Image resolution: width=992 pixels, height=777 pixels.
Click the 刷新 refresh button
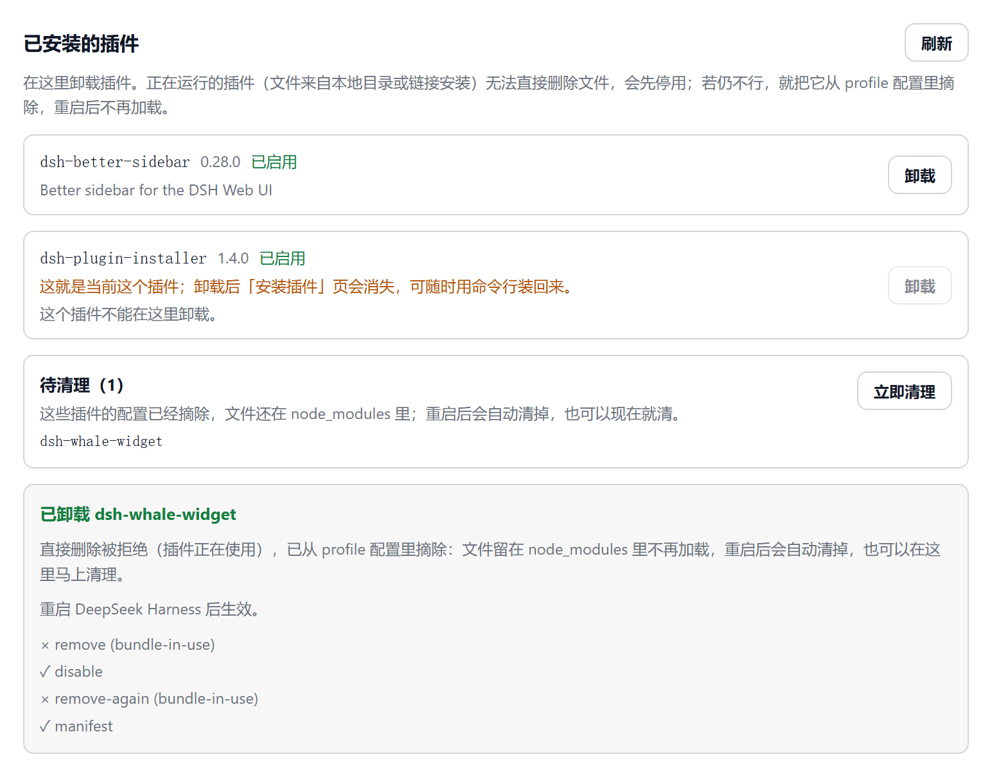coord(936,43)
